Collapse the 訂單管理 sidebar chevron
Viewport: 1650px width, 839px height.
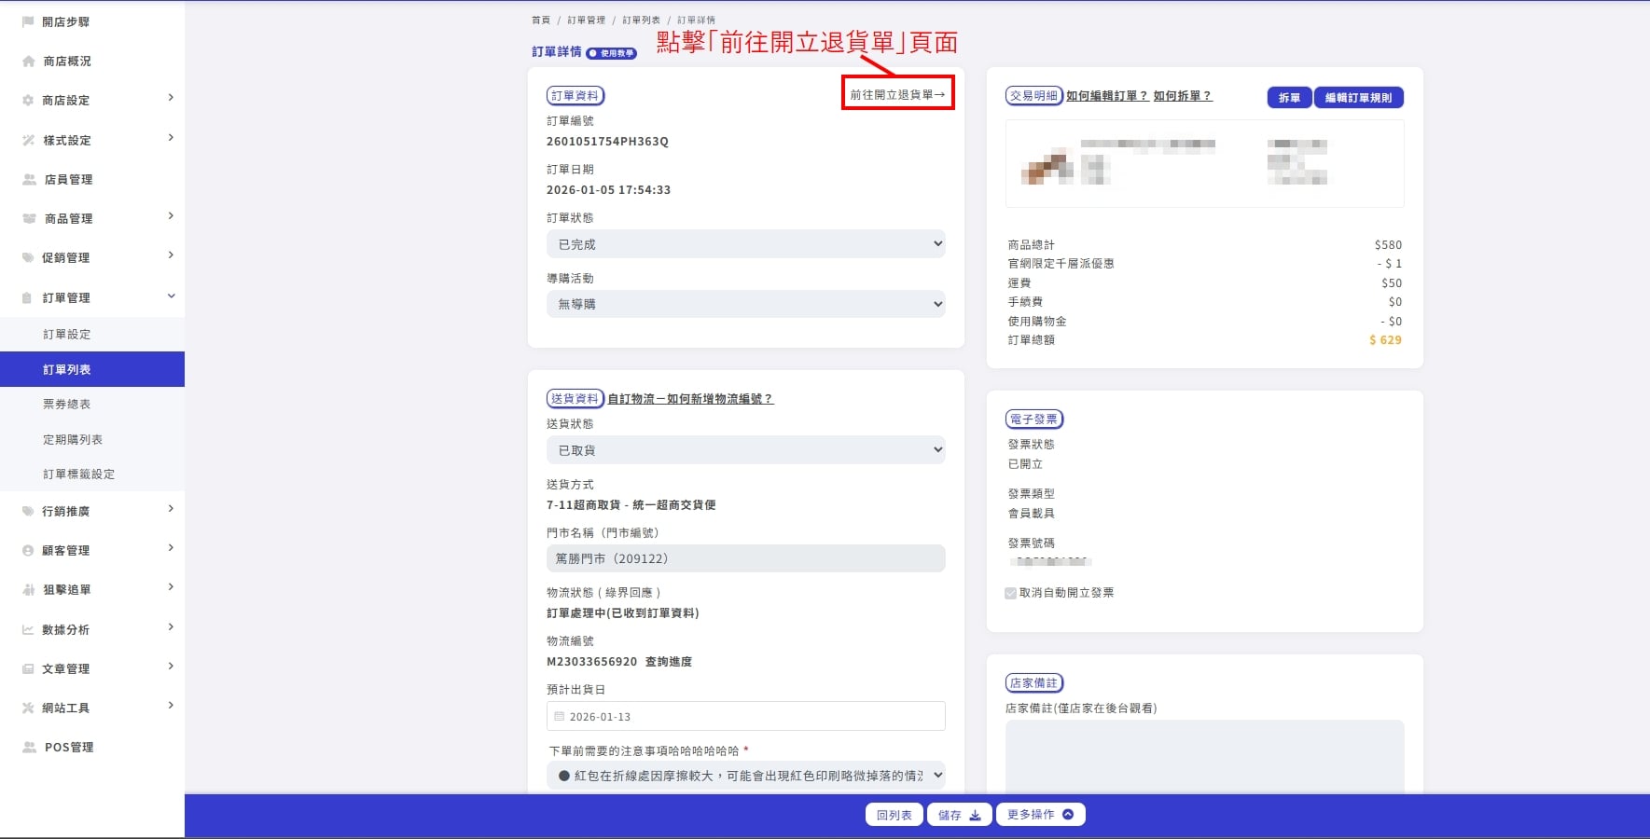(x=171, y=296)
